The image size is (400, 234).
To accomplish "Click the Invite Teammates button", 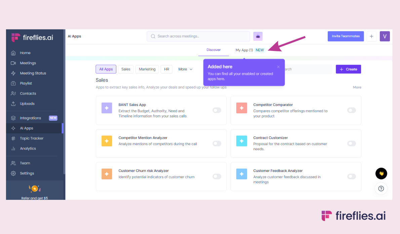I will [x=346, y=36].
